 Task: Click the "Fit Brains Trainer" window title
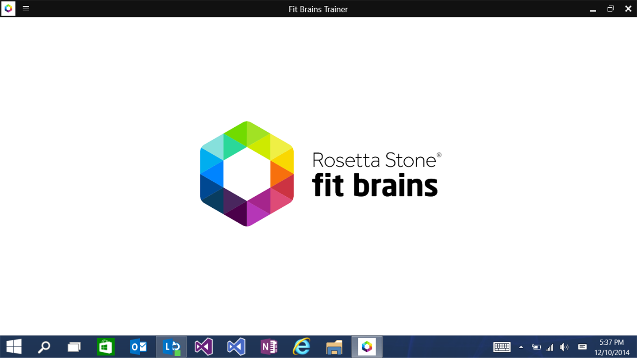318,9
